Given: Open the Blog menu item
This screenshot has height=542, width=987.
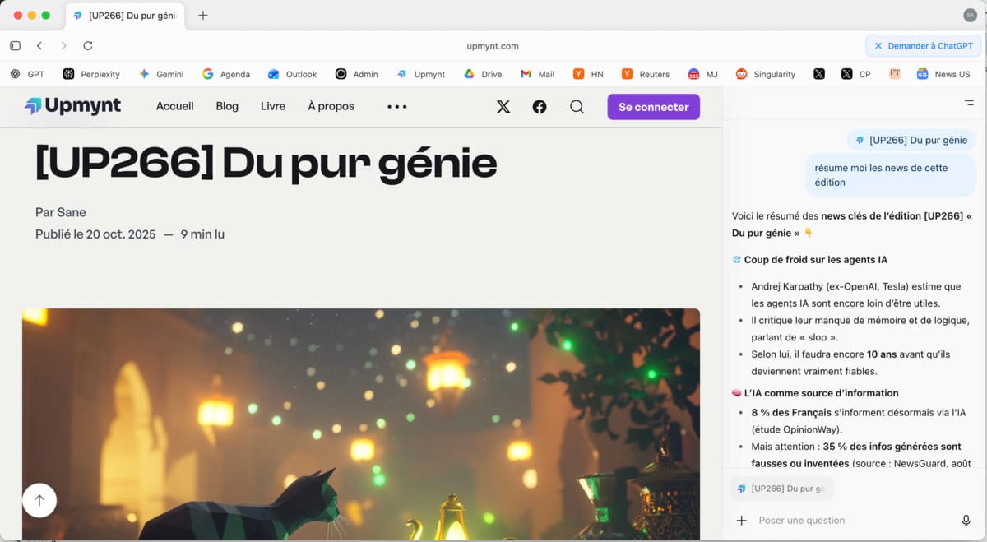Looking at the screenshot, I should tap(227, 106).
